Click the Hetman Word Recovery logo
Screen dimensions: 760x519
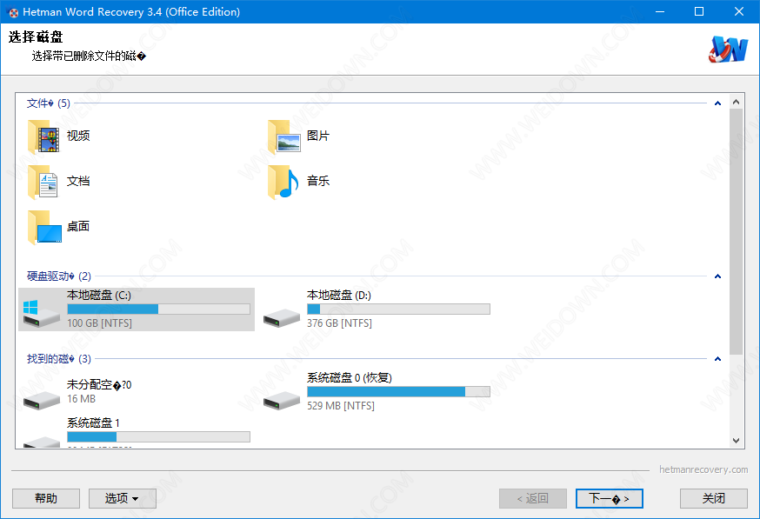click(x=728, y=49)
